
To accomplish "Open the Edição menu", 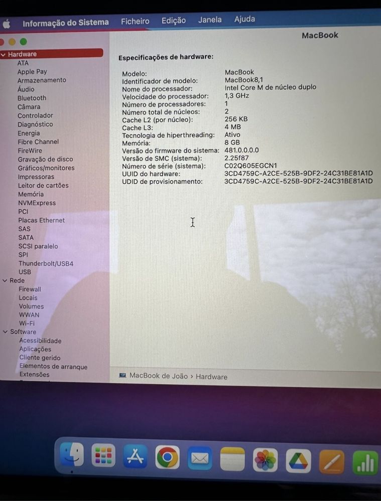I will tap(173, 21).
